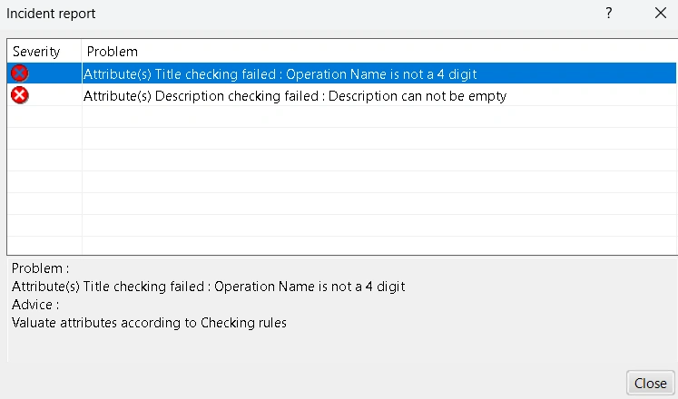Viewport: 678px width, 399px height.
Task: Click the divider between Severity and Problem headers
Action: tap(82, 52)
